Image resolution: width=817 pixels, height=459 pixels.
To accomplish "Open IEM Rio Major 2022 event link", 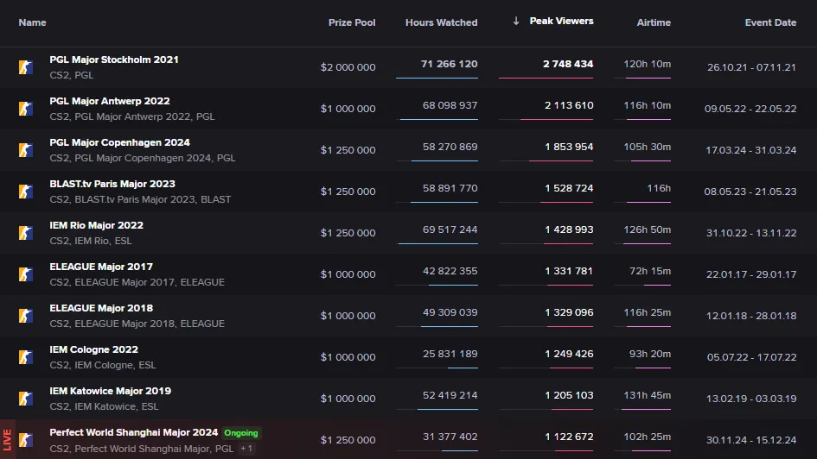I will coord(96,225).
